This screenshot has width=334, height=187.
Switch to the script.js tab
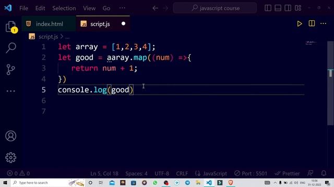click(103, 24)
